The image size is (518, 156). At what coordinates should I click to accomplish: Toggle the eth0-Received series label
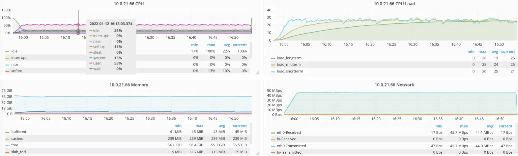click(286, 133)
